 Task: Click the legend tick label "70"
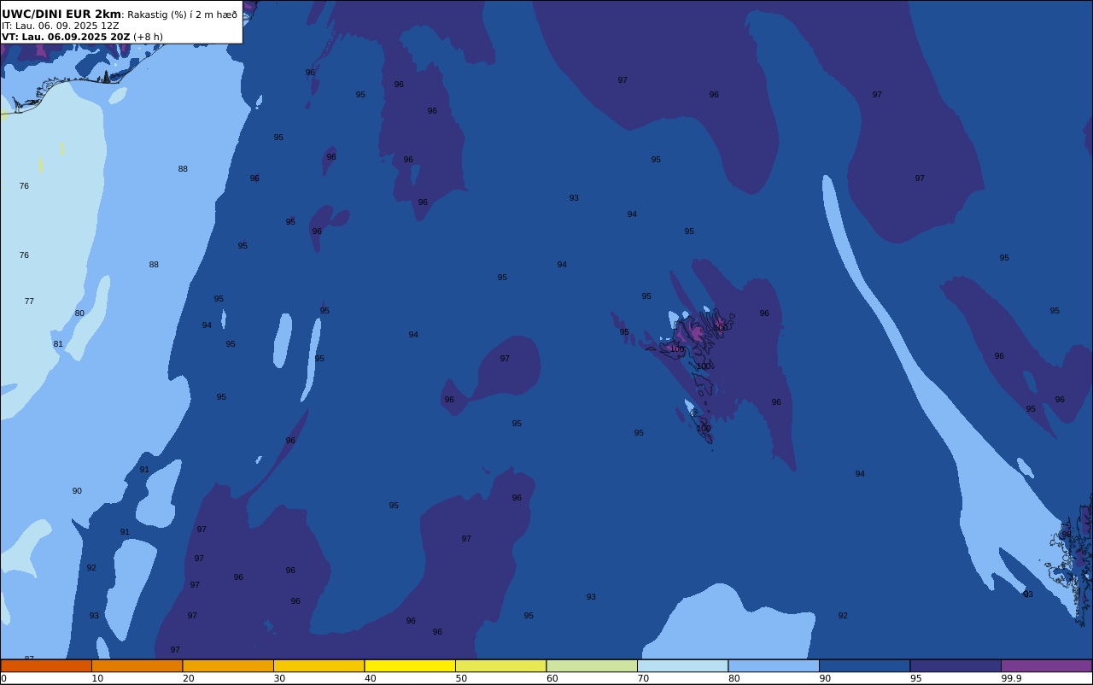(643, 678)
